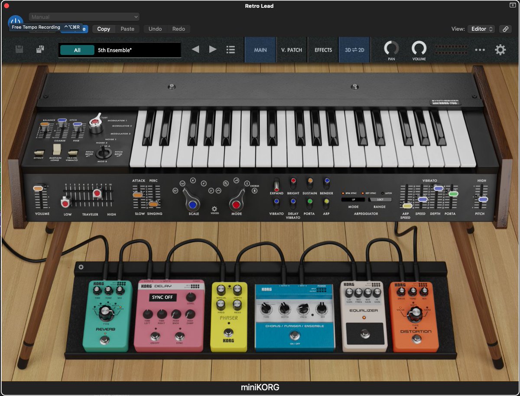
Task: Click the save preset floppy disk icon
Action: (x=19, y=49)
